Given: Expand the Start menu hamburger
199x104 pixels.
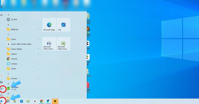Looking at the screenshot, I should coord(1,15).
